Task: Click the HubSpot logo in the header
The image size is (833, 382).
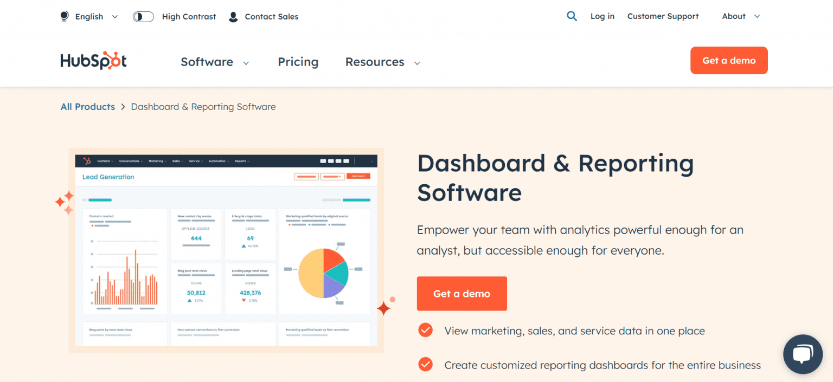Action: pos(93,61)
